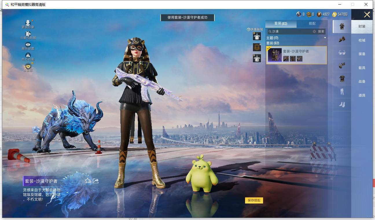Open the 装备 equipment menu
The width and height of the screenshot is (375, 220).
point(362,54)
